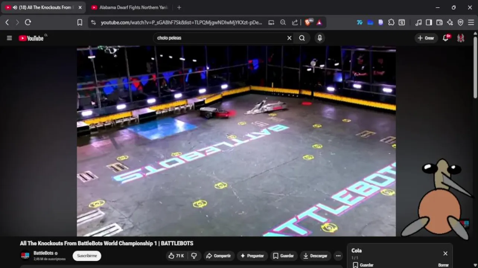Click the video title text
Image resolution: width=478 pixels, height=268 pixels.
pos(106,243)
